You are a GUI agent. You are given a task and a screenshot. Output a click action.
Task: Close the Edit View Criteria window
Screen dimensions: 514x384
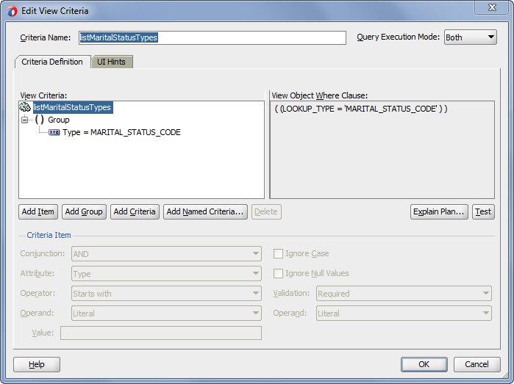[x=492, y=7]
